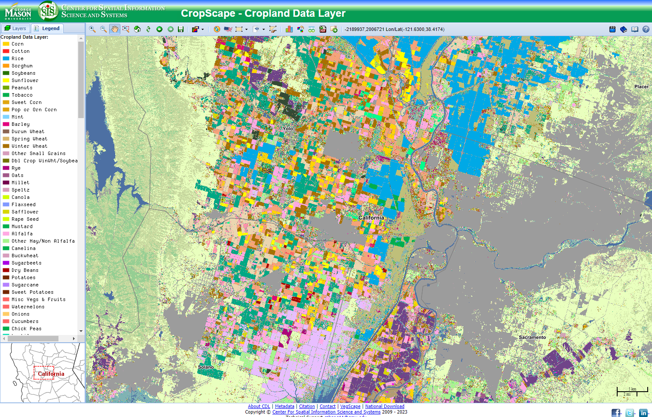Screen dimensions: 652x417
Task: Open the Contact link
Action: pos(328,406)
